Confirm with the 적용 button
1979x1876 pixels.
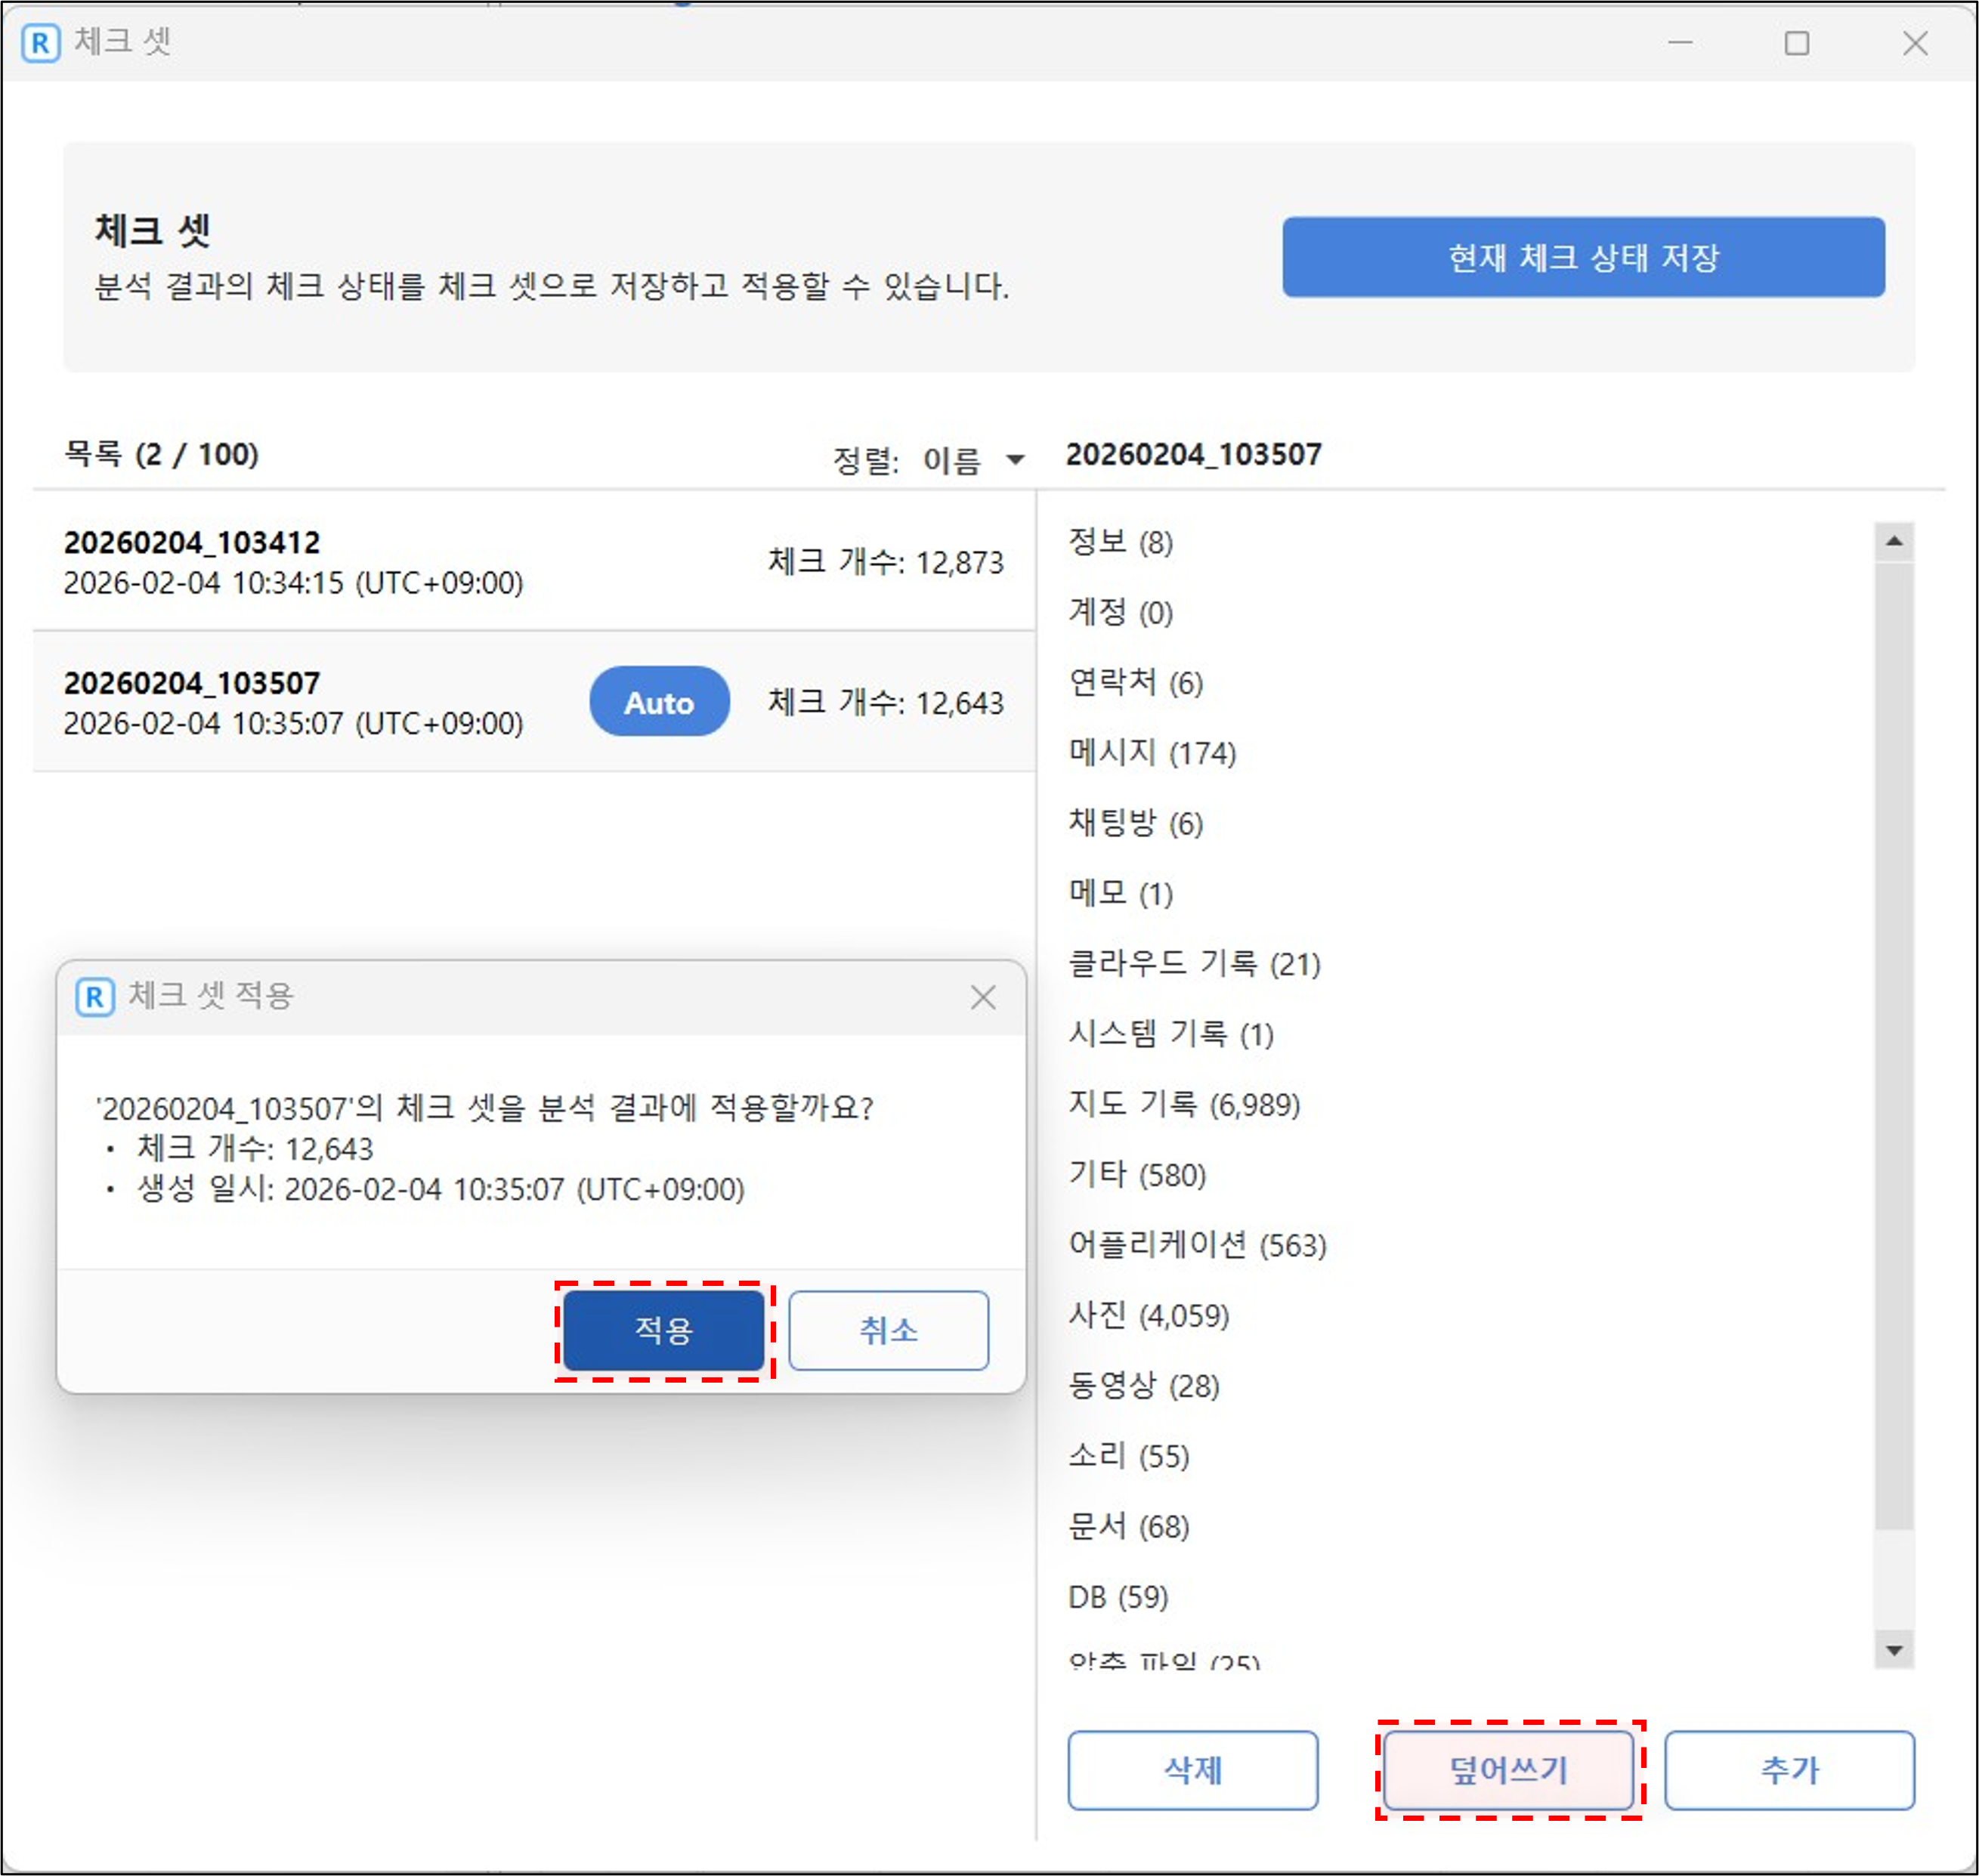[664, 1330]
